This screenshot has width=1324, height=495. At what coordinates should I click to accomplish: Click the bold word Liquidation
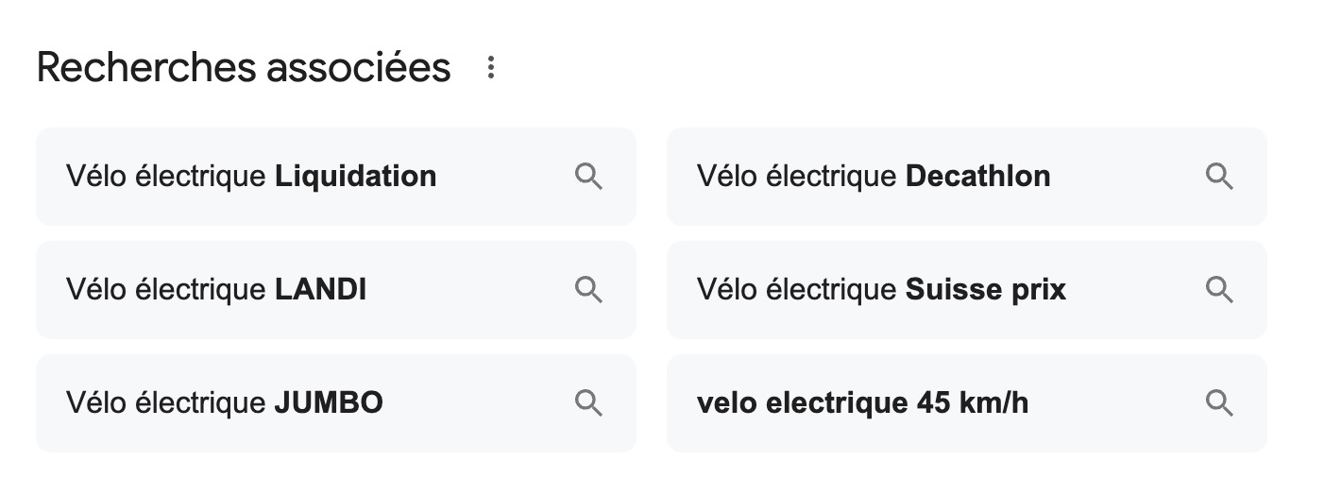[356, 177]
